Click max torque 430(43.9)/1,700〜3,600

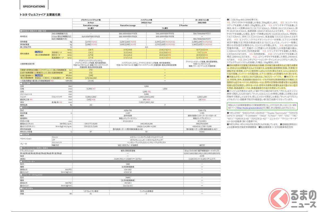coord(202,126)
